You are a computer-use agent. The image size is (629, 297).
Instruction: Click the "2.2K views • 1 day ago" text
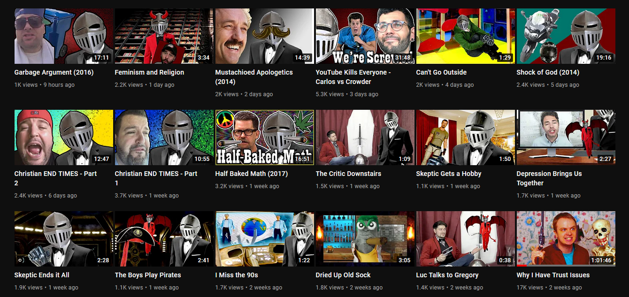click(145, 85)
